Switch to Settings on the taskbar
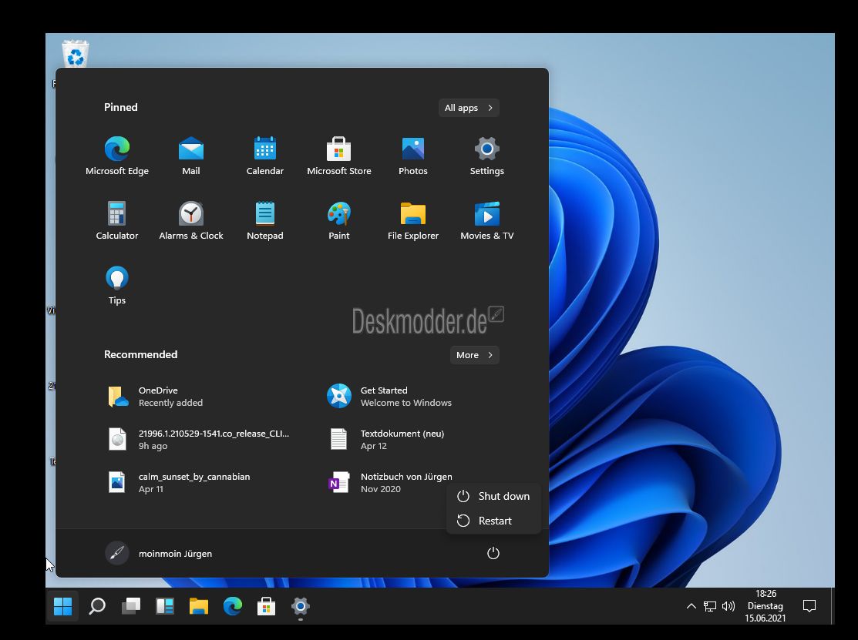 (301, 606)
